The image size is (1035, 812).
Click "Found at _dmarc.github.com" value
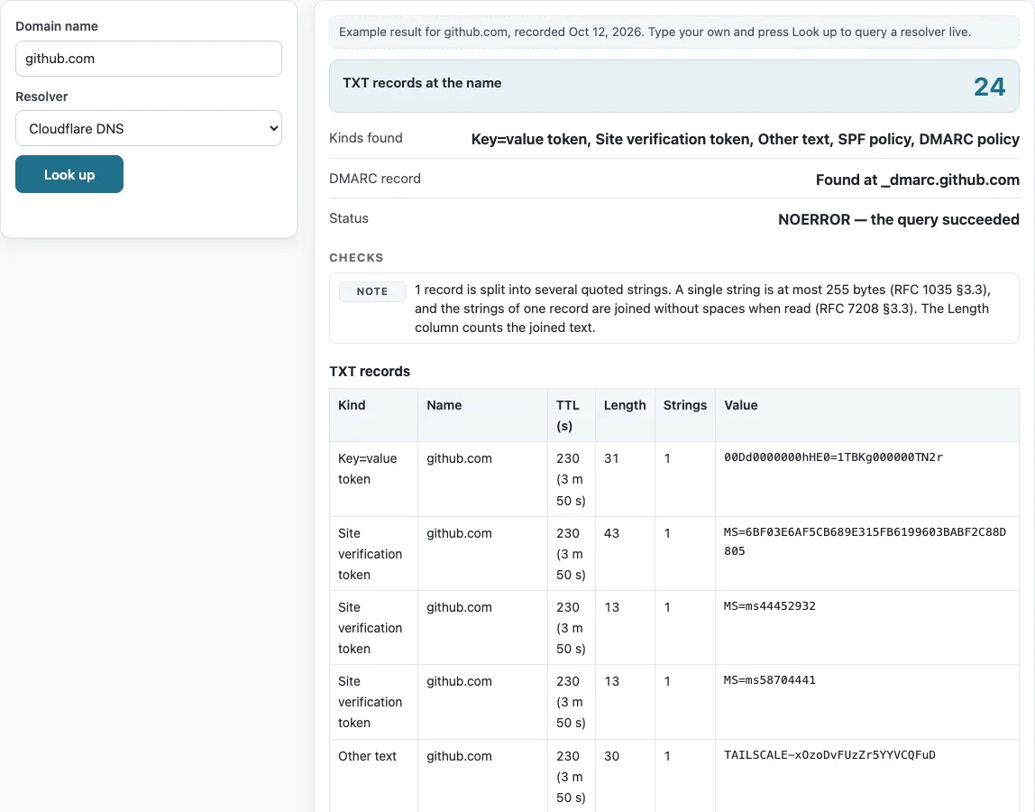tap(918, 180)
